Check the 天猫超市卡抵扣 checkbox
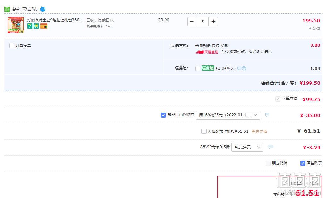Viewport: 324px width, 198px height. click(x=204, y=131)
